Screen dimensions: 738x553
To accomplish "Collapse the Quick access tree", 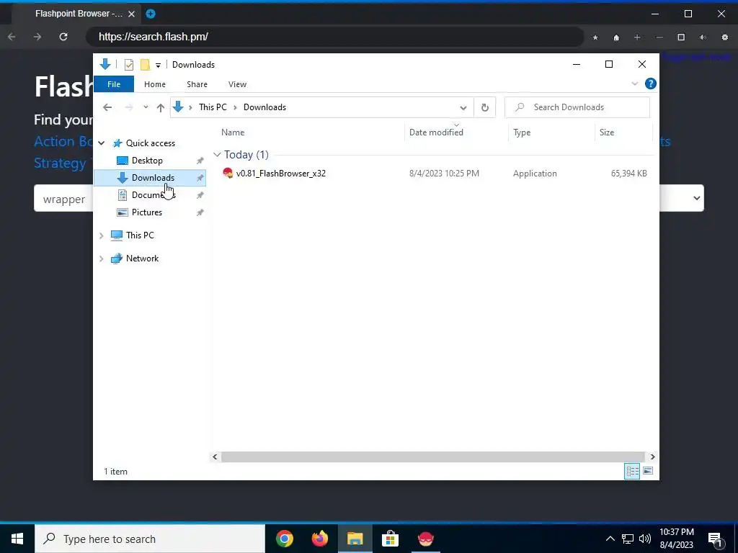I will tap(101, 143).
